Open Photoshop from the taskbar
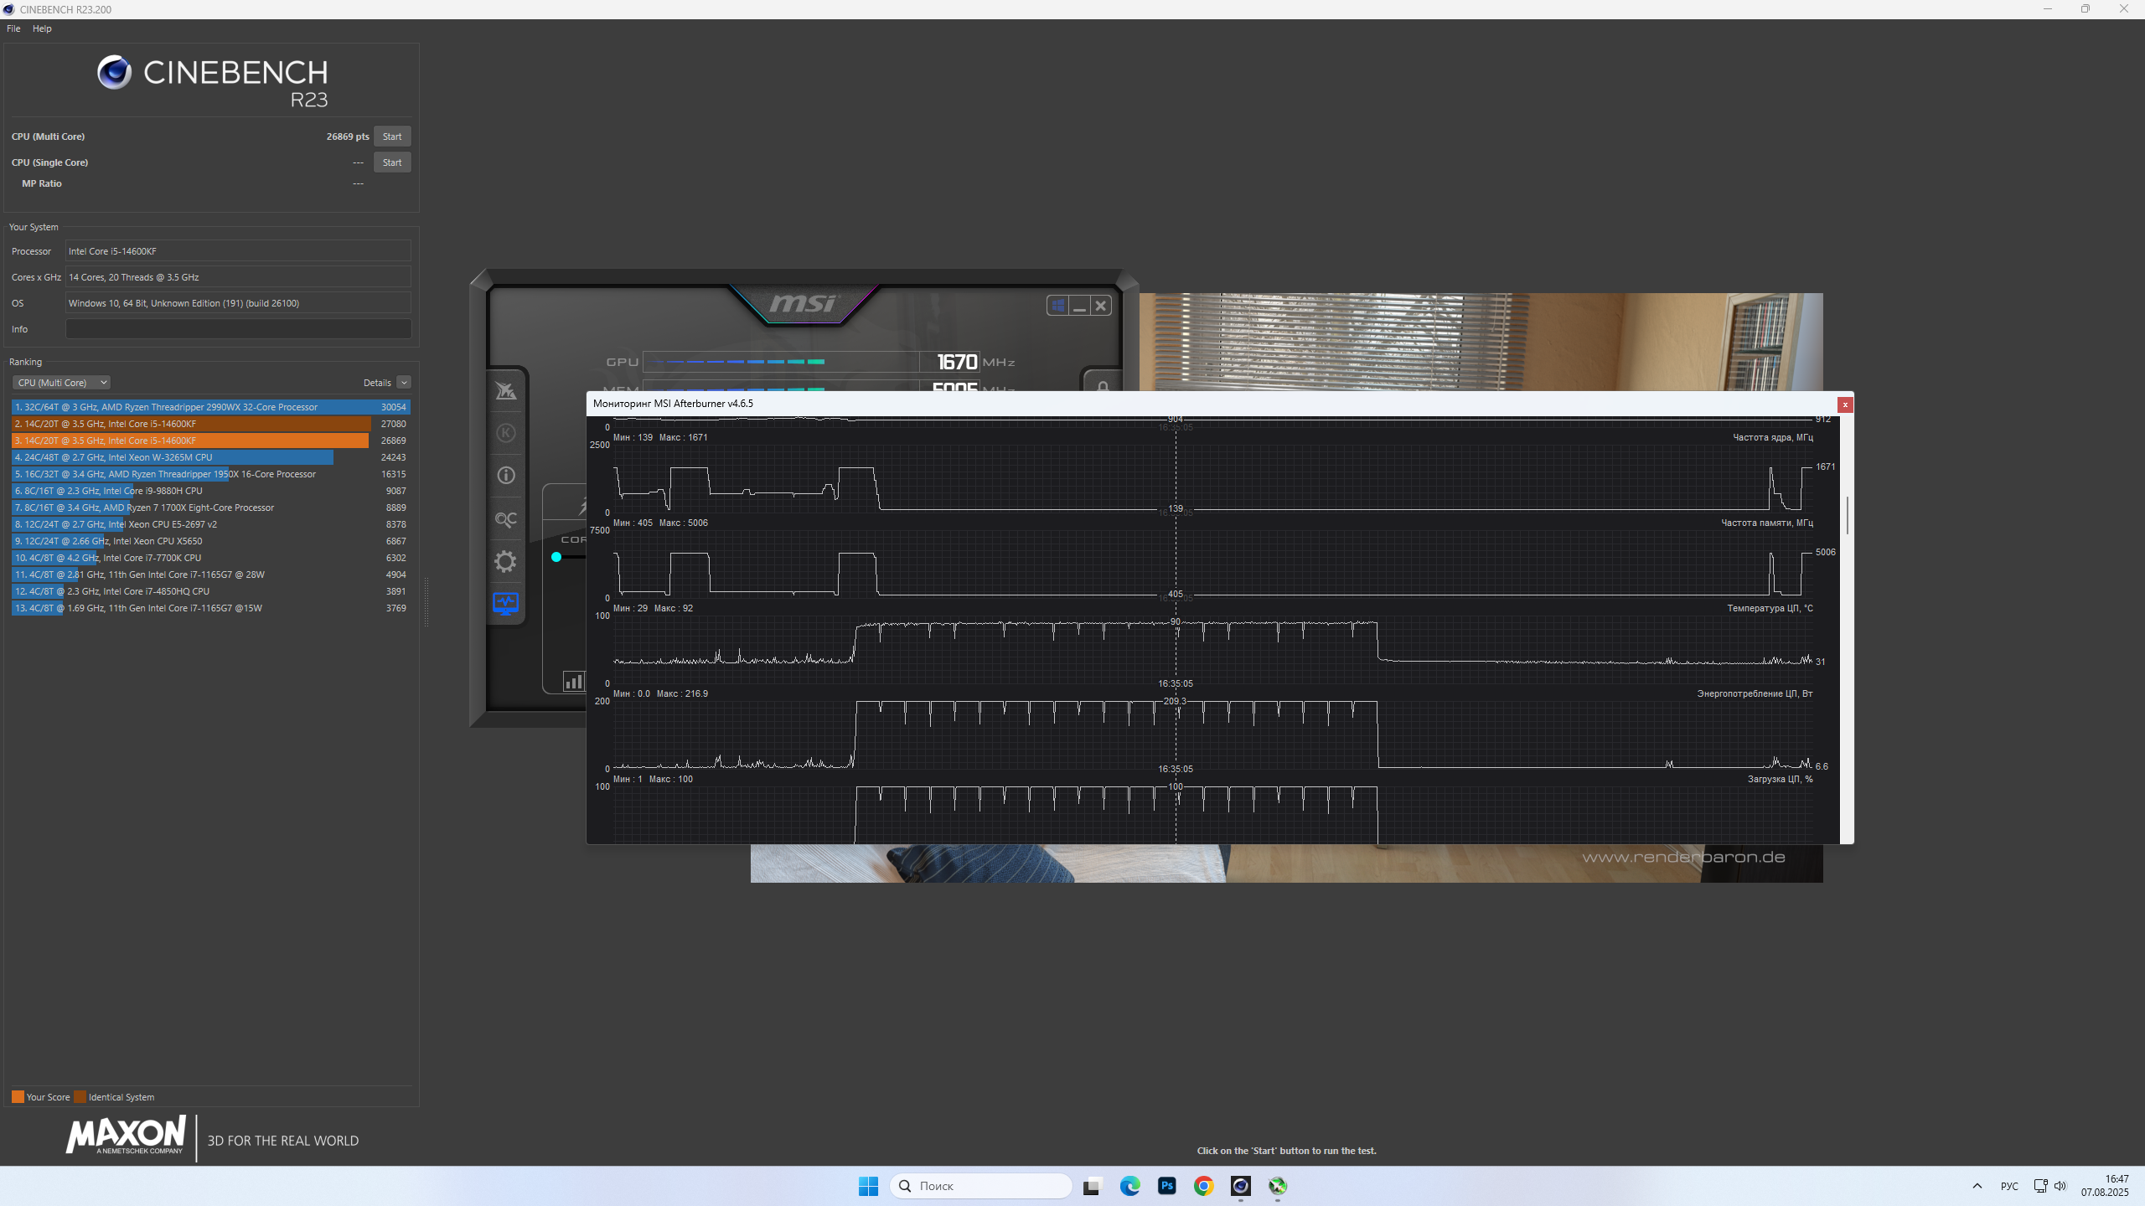This screenshot has width=2145, height=1206. [1166, 1186]
